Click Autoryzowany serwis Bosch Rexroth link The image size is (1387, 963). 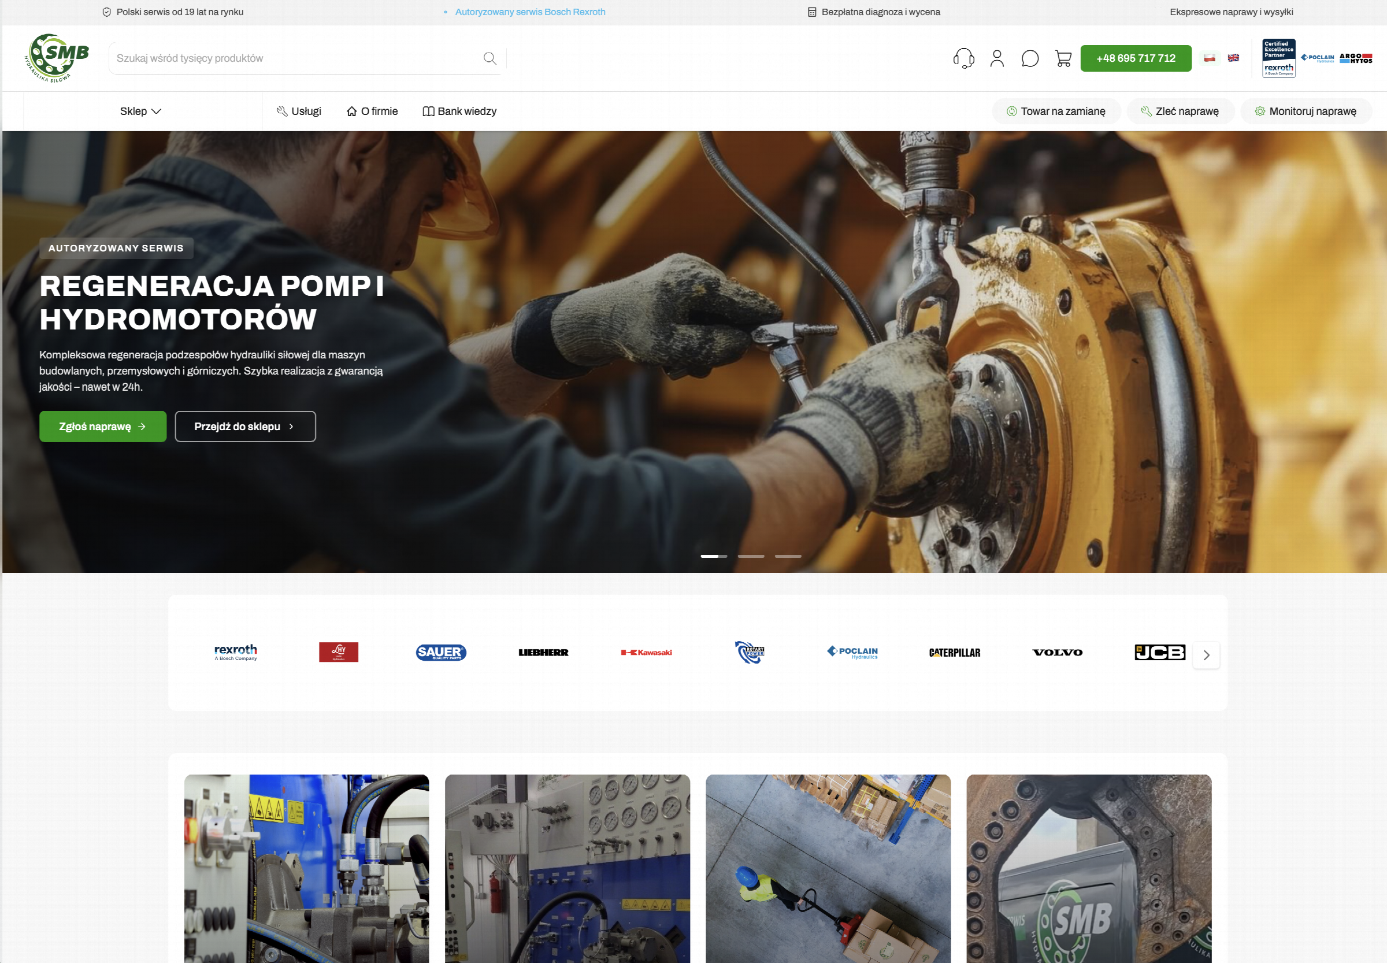point(530,12)
